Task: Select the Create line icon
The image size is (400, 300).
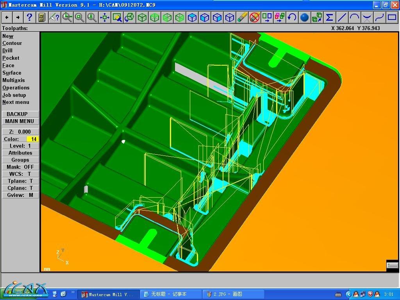Action: (x=342, y=18)
